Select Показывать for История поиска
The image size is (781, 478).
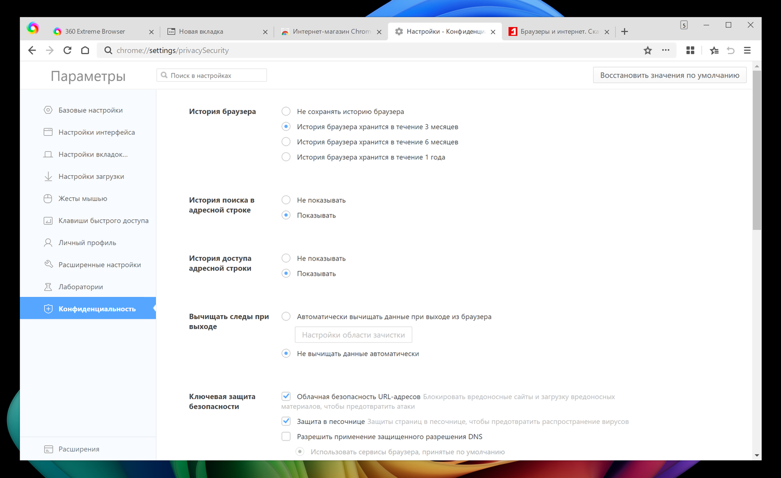286,215
